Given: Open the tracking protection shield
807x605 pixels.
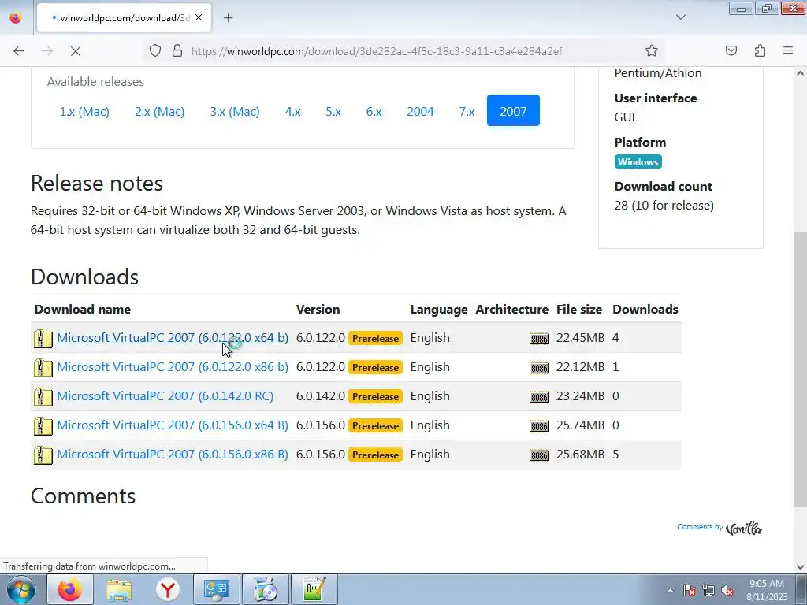Looking at the screenshot, I should (x=155, y=50).
